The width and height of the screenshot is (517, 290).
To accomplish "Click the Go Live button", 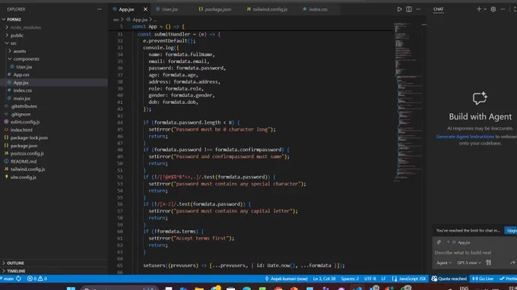I will pyautogui.click(x=483, y=279).
